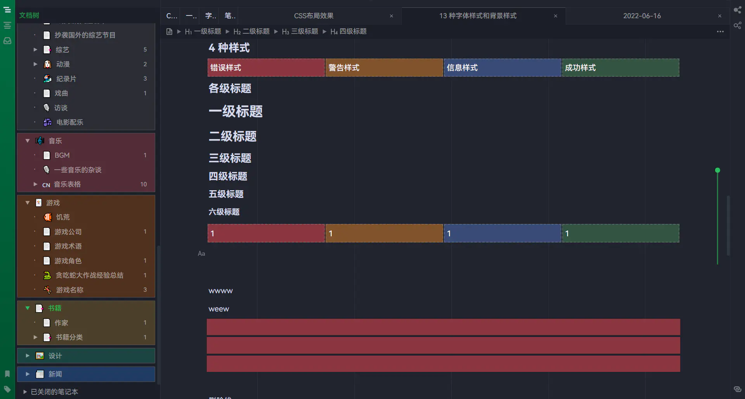
Task: Open the inbox panel icon
Action: [7, 41]
